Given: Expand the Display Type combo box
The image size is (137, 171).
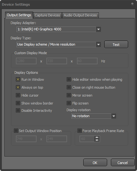Looking at the screenshot, I should pos(59,44).
